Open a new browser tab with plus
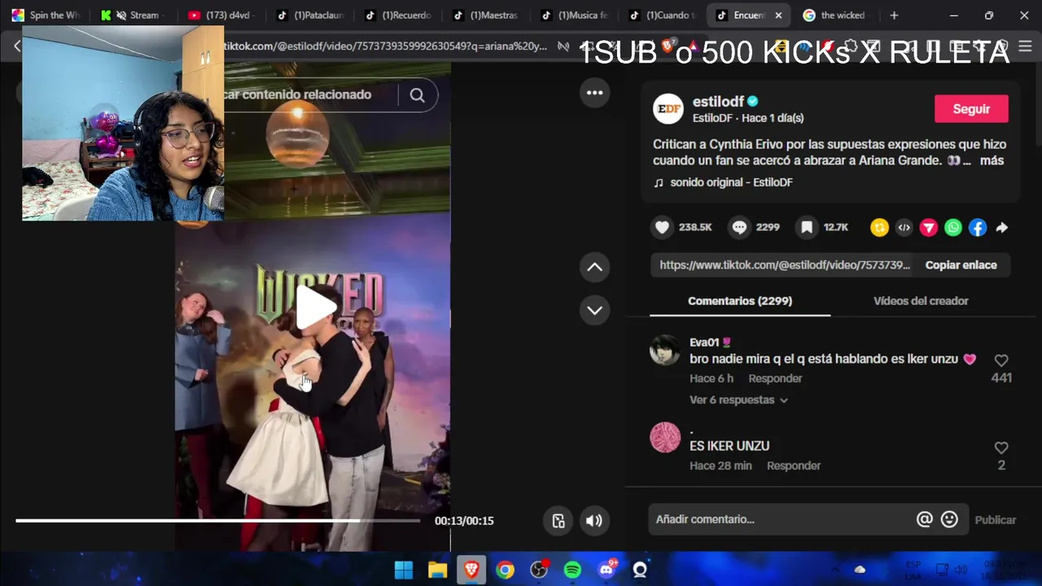The image size is (1042, 586). point(894,15)
